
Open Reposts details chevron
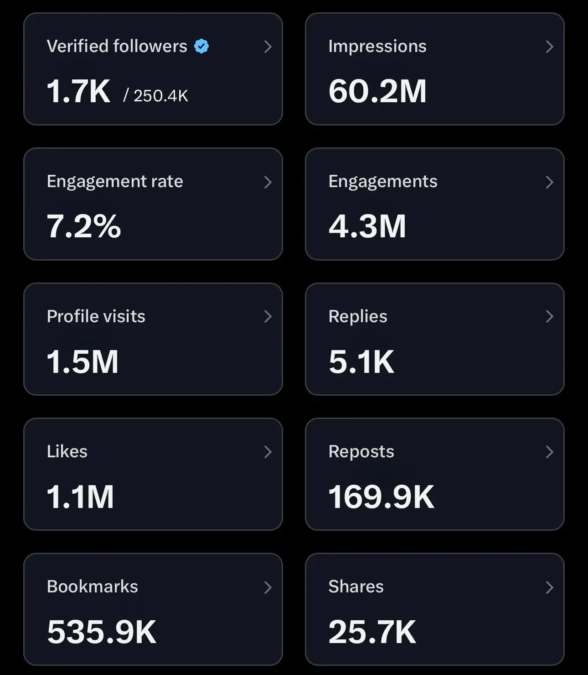coord(550,452)
